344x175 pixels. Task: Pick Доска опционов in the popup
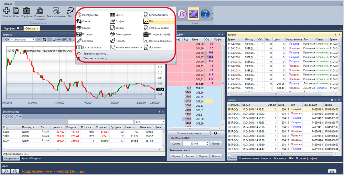pyautogui.click(x=89, y=47)
